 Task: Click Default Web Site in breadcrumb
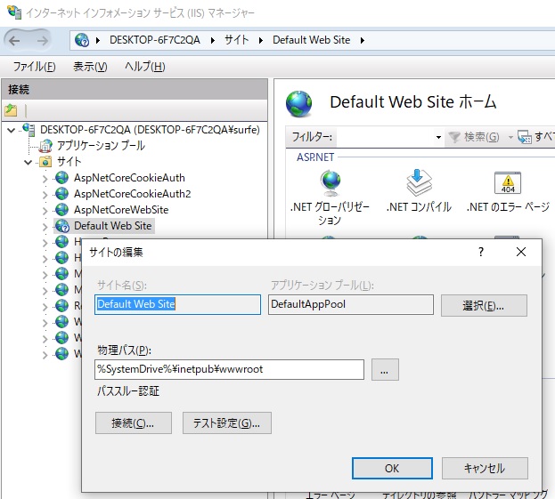pyautogui.click(x=312, y=40)
